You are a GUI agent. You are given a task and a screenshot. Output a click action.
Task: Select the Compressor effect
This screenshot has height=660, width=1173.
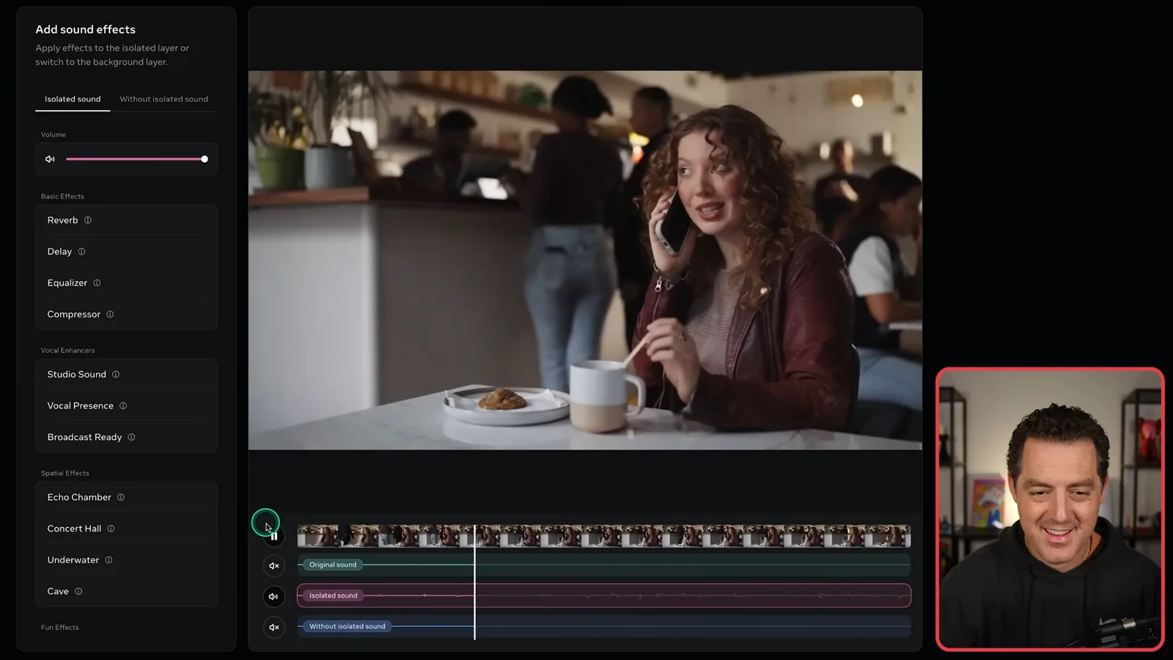pos(126,315)
